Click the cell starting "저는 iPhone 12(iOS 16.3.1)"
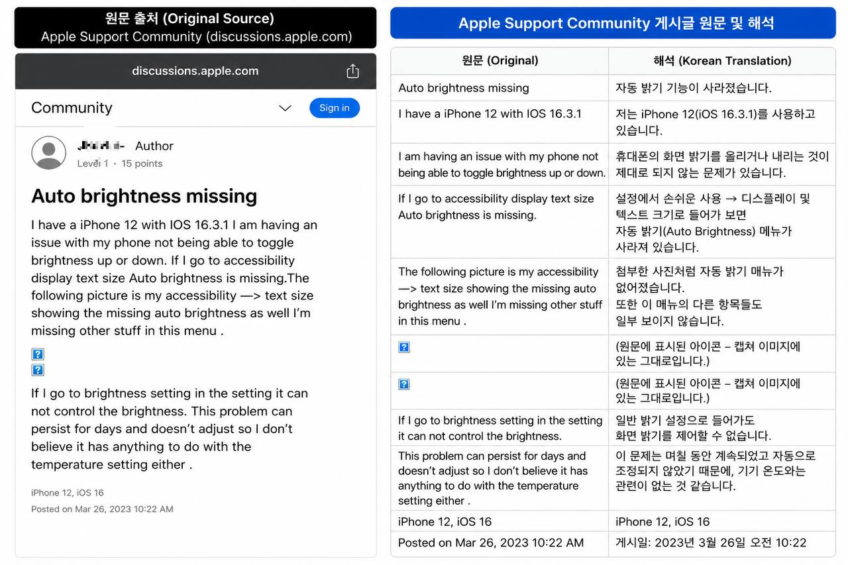848x565 pixels. point(722,122)
